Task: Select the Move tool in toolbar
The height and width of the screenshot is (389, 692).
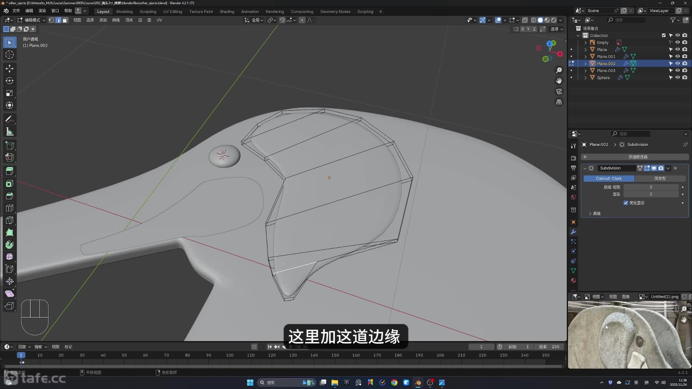Action: pos(10,68)
